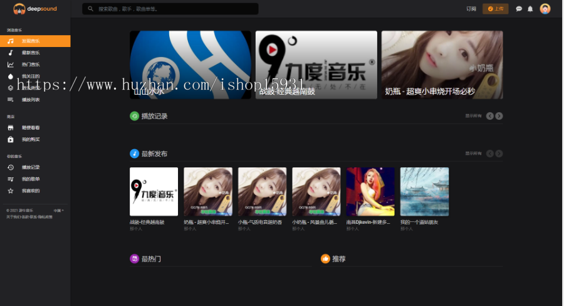Open the deepsound logo home link
The image size is (564, 306).
point(35,9)
